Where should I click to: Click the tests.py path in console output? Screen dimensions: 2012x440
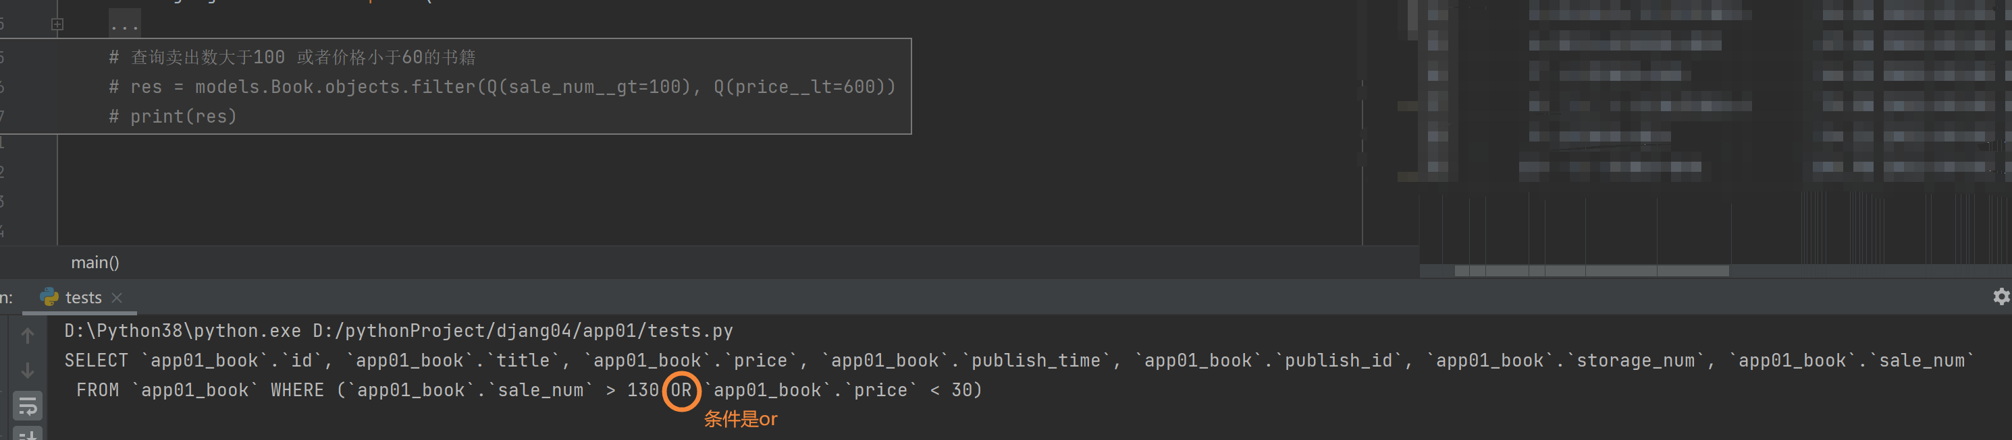[x=523, y=331]
